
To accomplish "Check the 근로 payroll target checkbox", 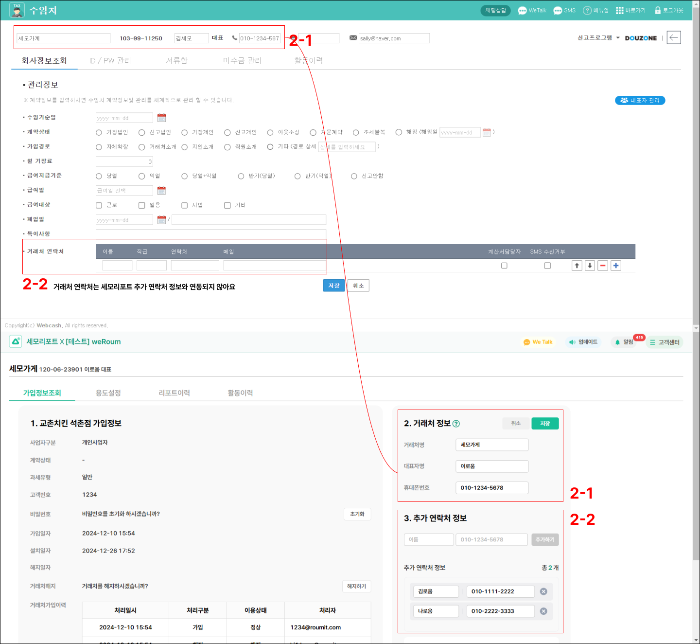I will 99,205.
